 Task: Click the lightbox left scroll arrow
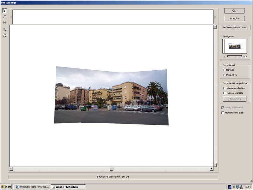tap(11, 17)
